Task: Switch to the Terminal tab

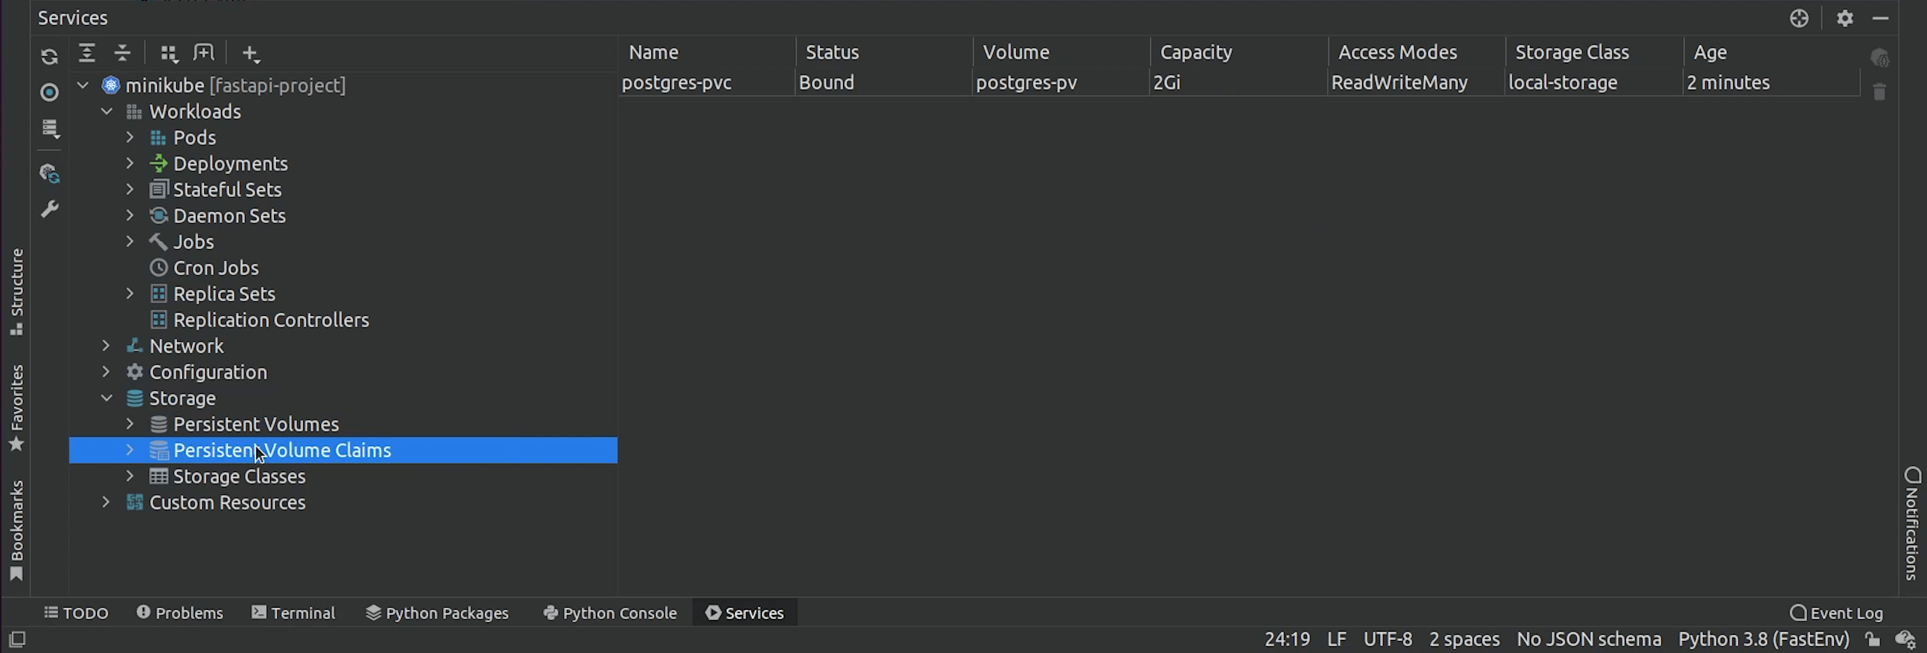Action: pos(293,612)
